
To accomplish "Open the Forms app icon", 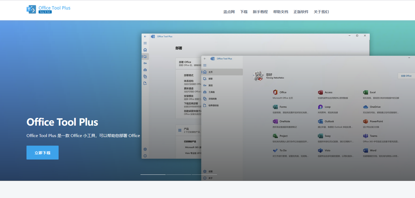I will [x=275, y=107].
